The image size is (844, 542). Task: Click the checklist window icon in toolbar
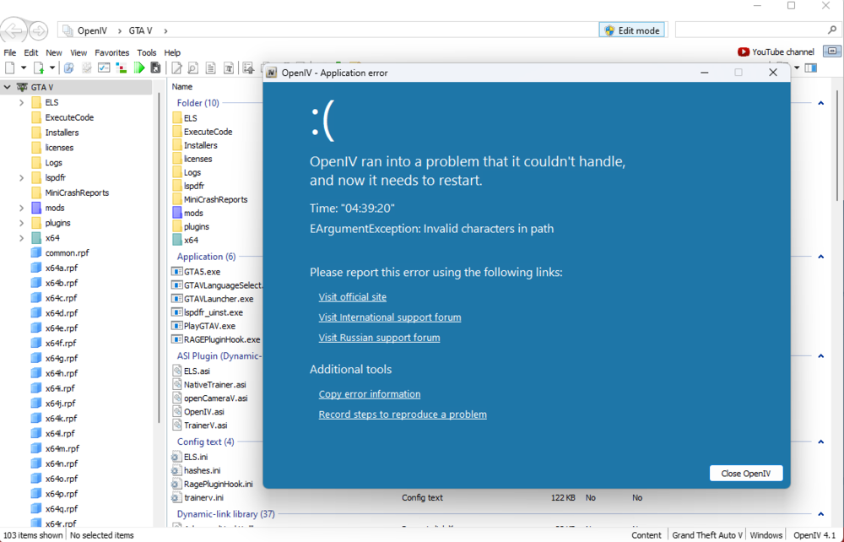click(104, 68)
